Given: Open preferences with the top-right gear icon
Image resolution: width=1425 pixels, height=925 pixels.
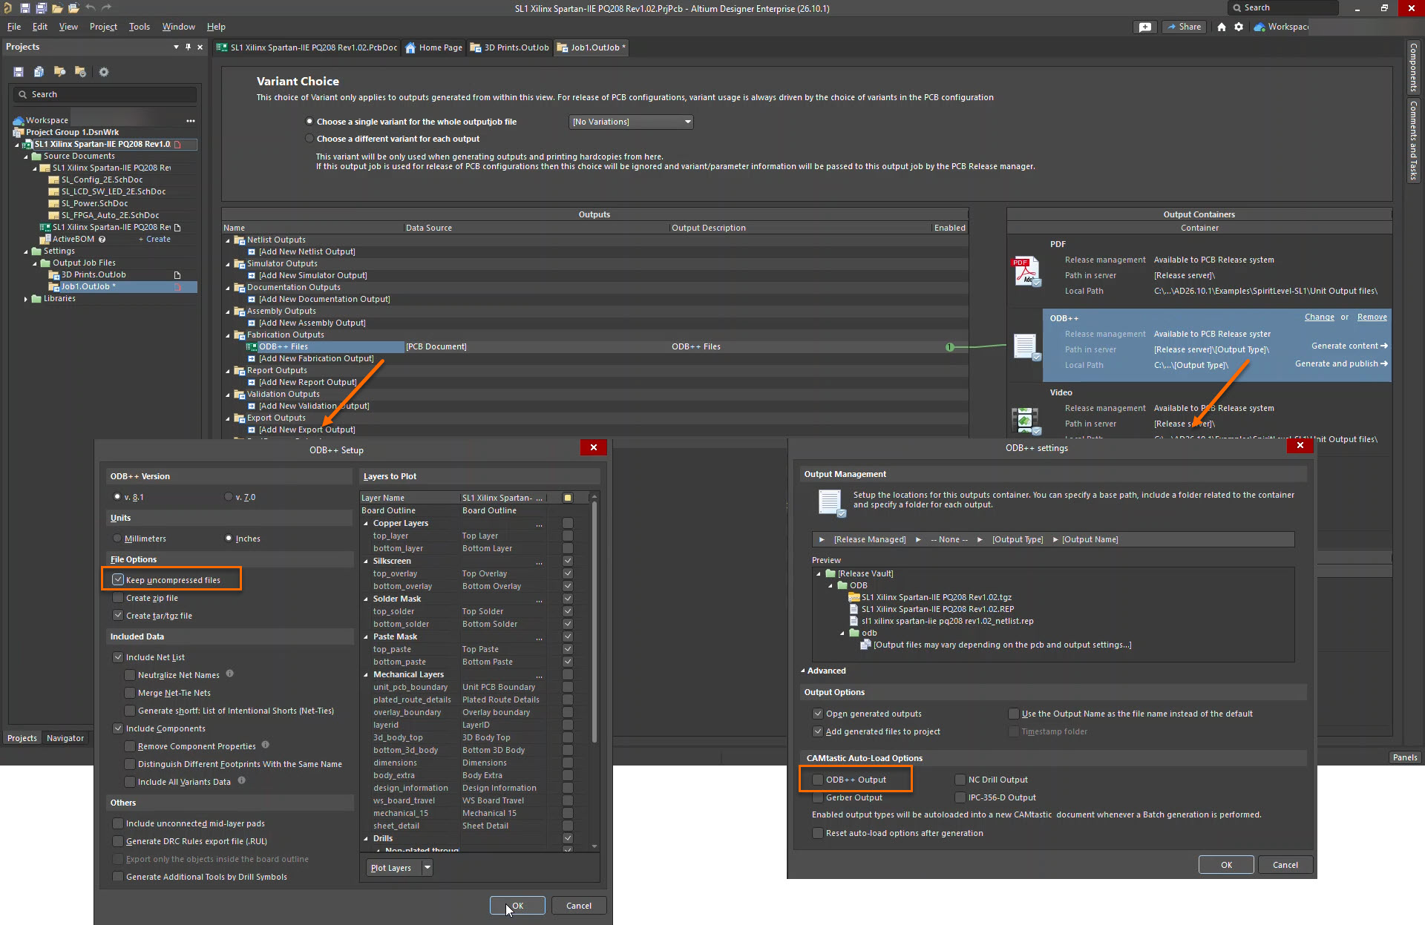Looking at the screenshot, I should [x=1239, y=27].
